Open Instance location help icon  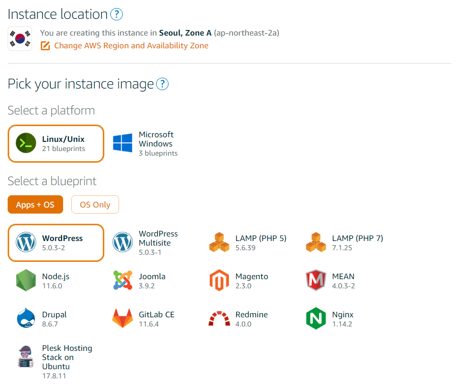coord(117,14)
